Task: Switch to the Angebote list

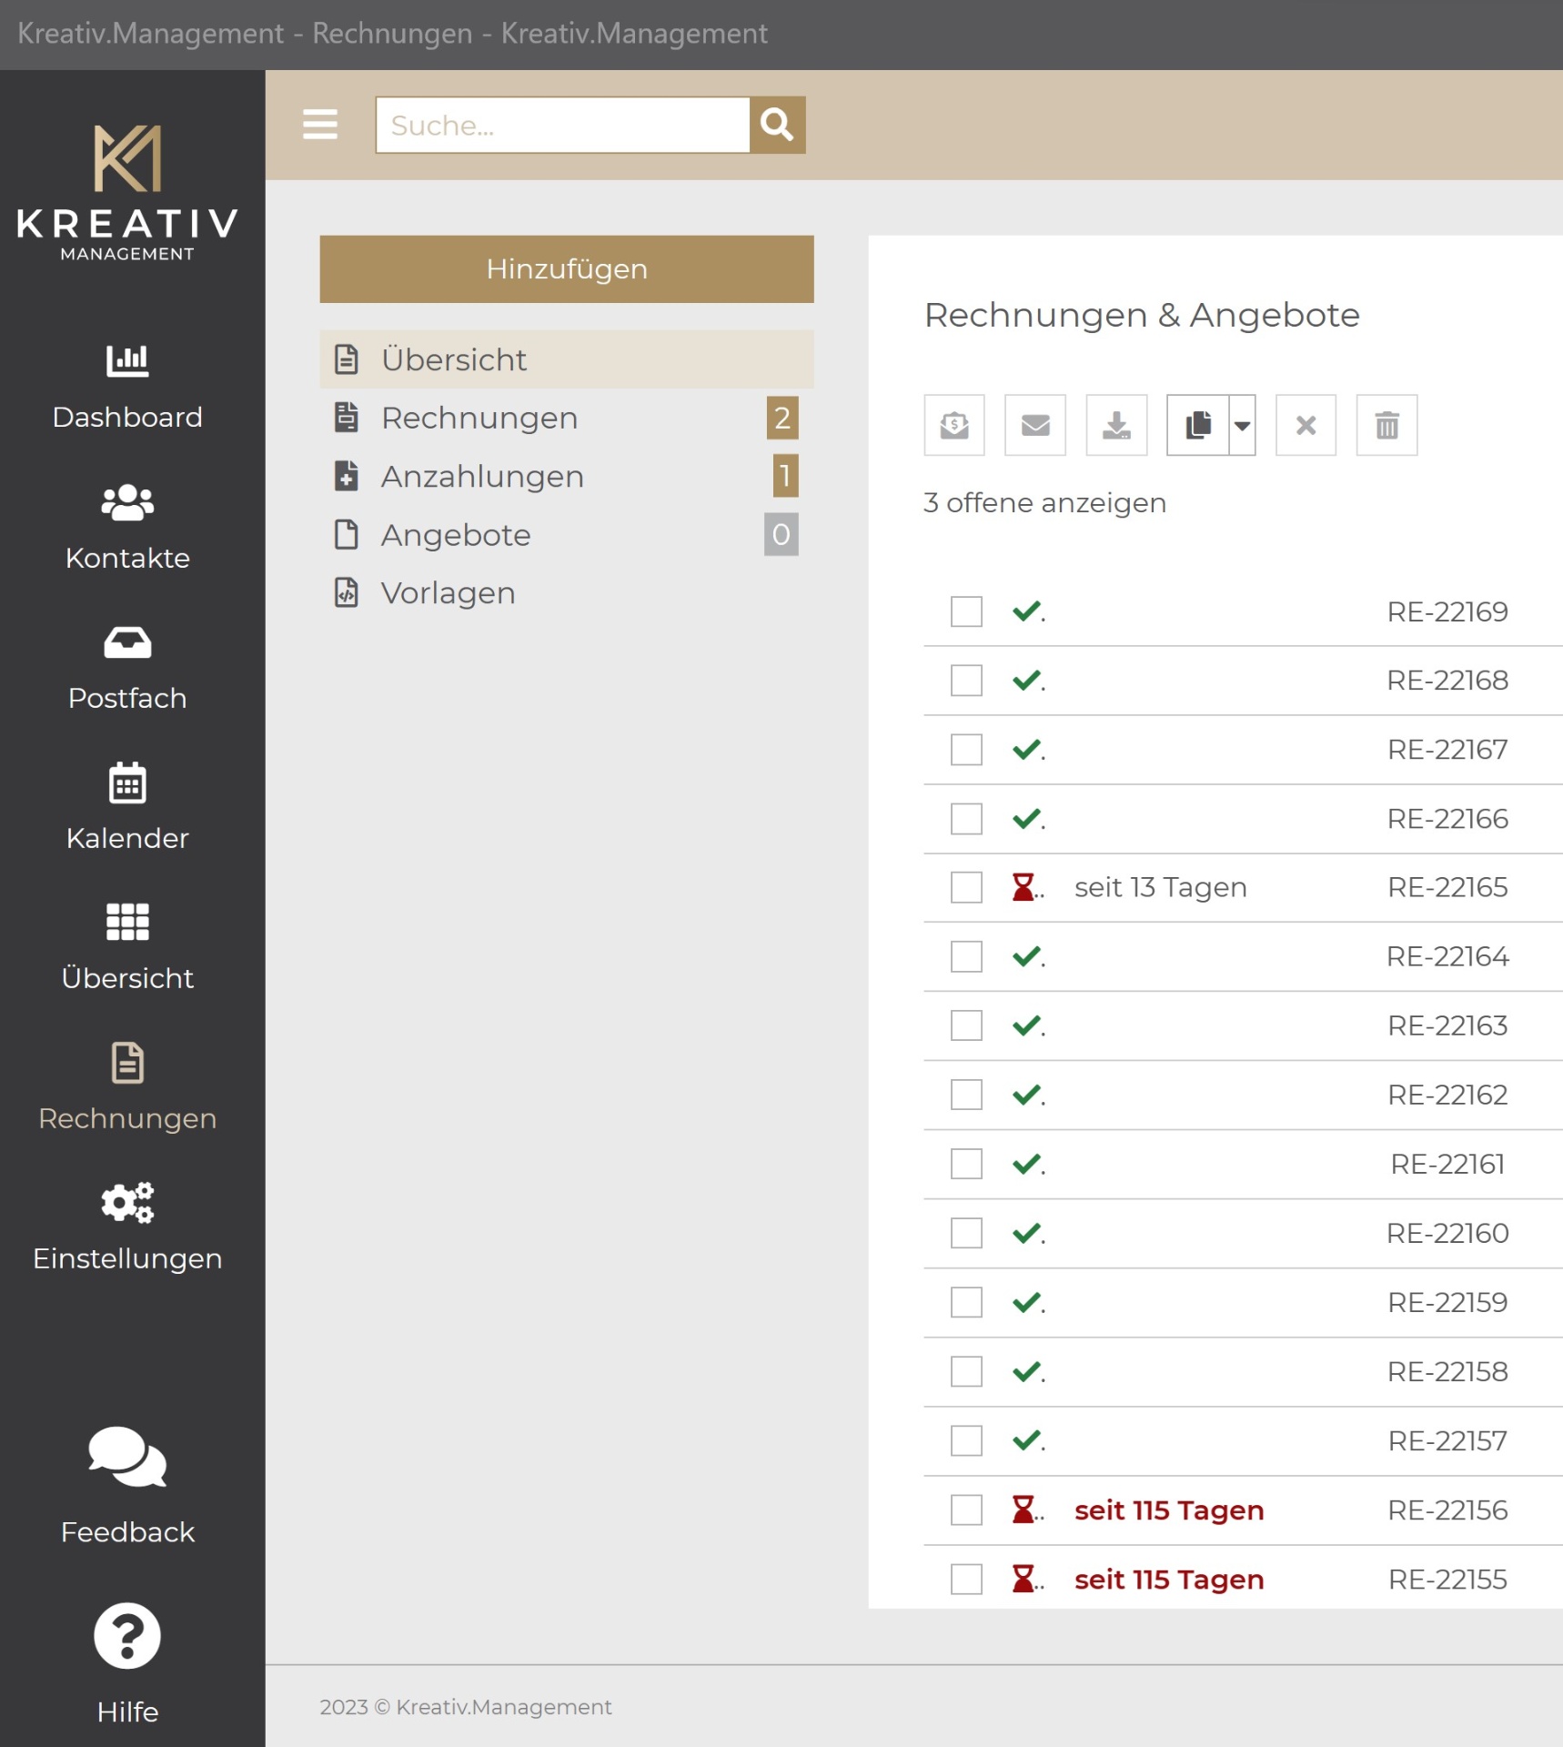Action: [455, 535]
